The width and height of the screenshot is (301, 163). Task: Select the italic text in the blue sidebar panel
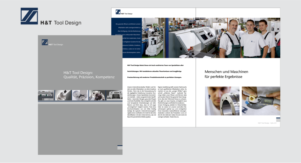click(128, 38)
